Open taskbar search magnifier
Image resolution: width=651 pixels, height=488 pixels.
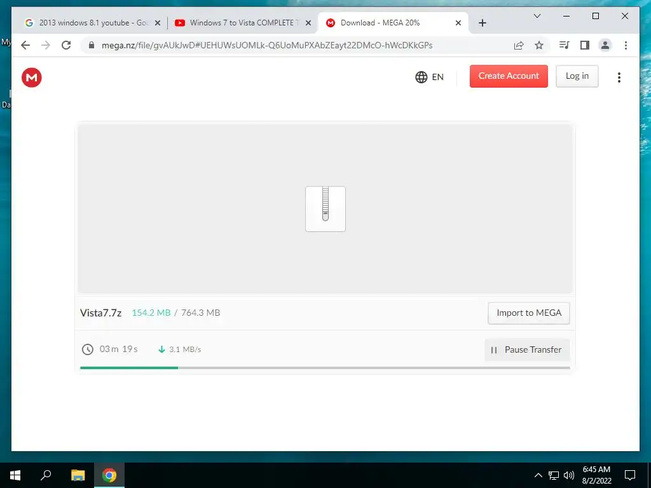click(46, 475)
